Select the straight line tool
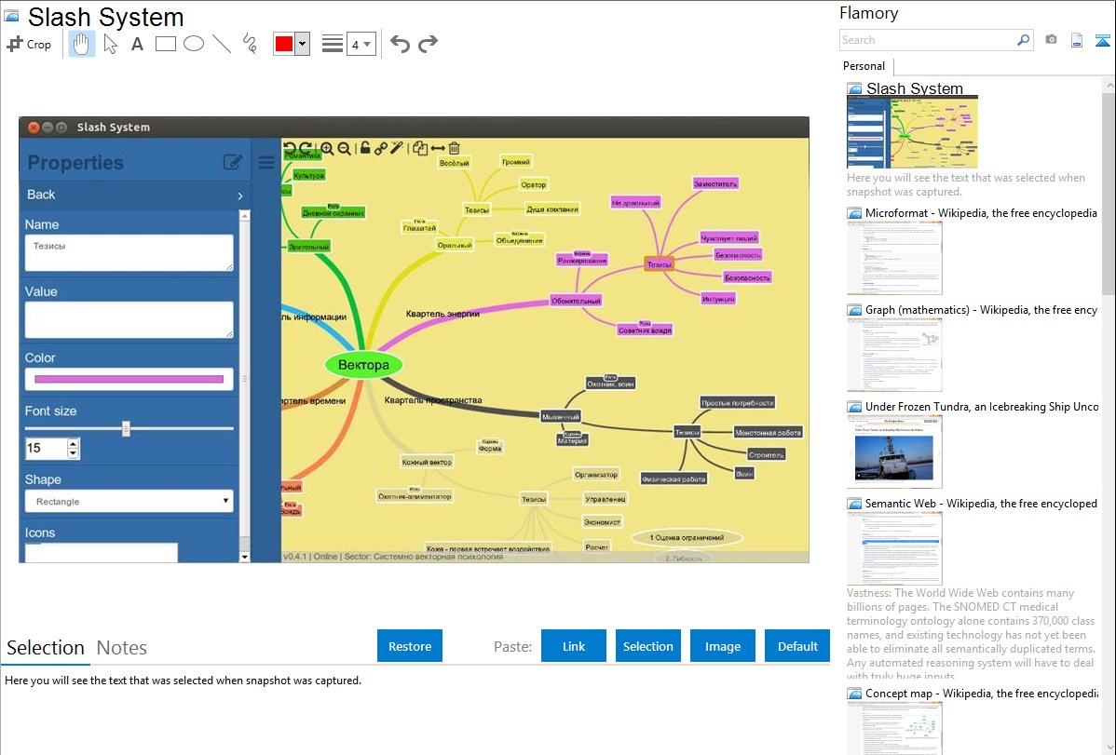 click(x=222, y=44)
